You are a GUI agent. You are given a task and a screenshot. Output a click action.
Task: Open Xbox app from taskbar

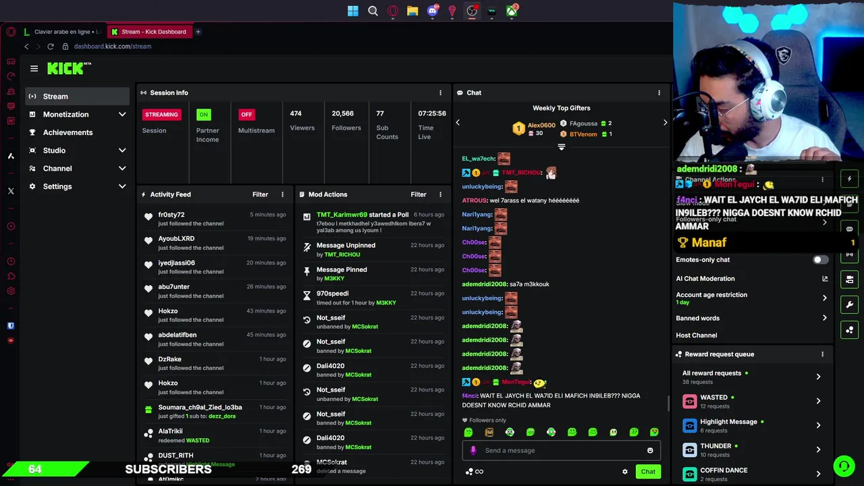[512, 11]
